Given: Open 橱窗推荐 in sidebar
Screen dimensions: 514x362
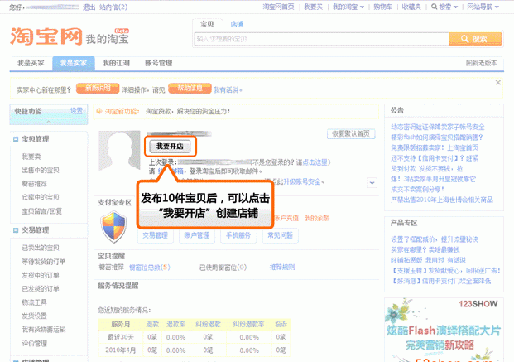Looking at the screenshot, I should pos(34,184).
